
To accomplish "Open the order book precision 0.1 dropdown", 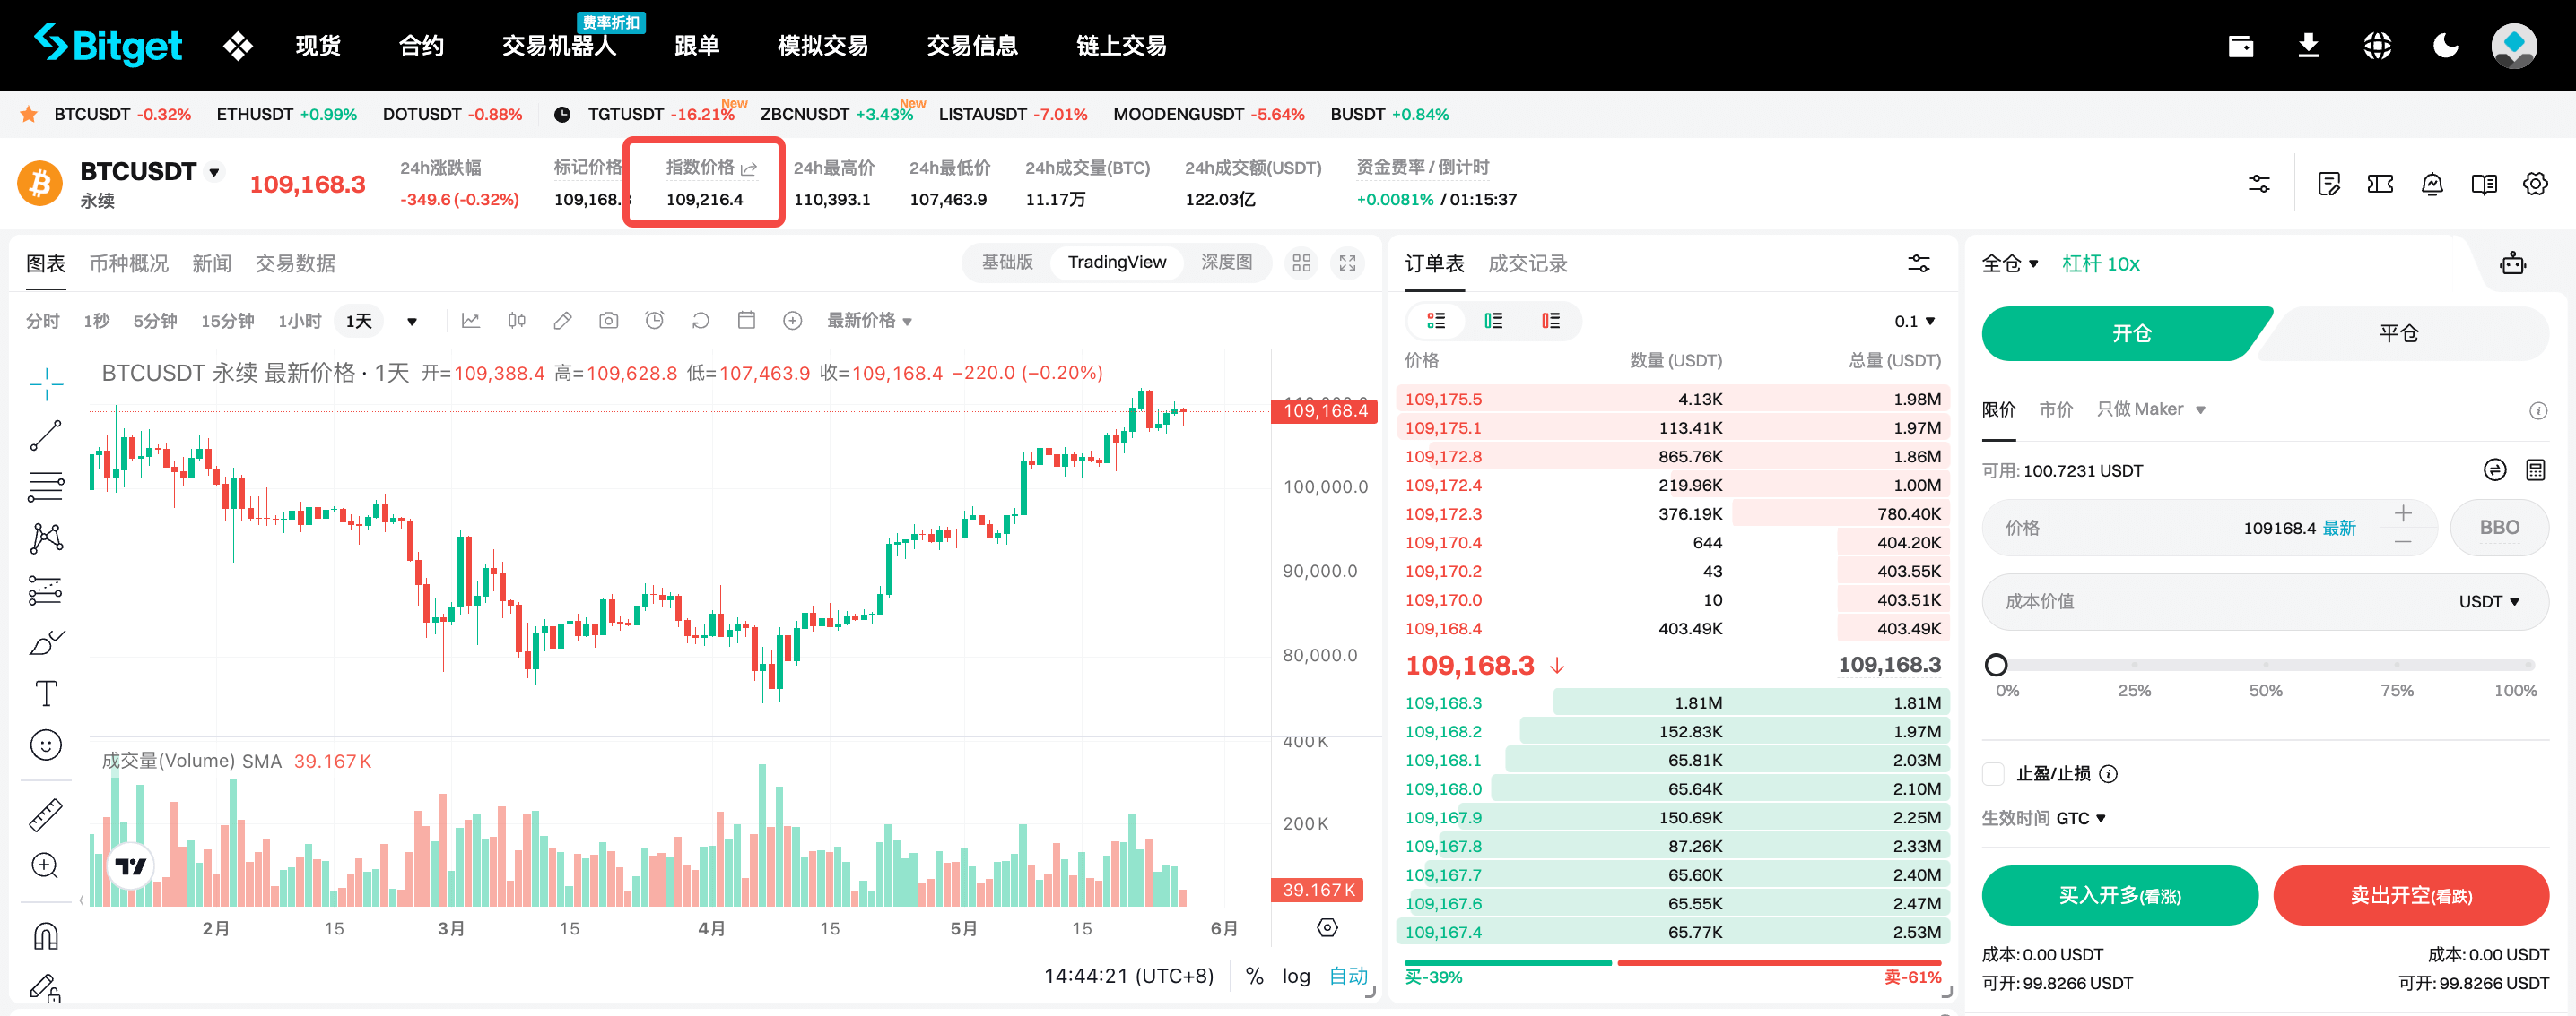I will [x=1914, y=321].
